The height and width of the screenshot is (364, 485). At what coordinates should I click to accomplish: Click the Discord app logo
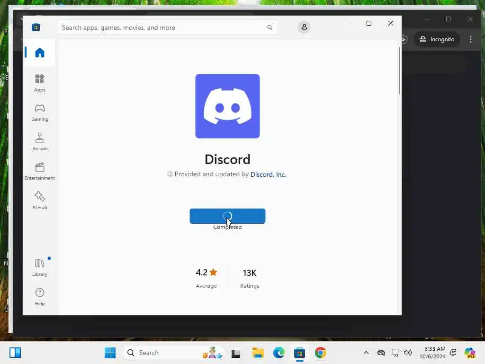(x=227, y=106)
